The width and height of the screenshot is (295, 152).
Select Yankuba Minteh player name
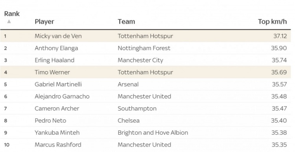pos(57,133)
